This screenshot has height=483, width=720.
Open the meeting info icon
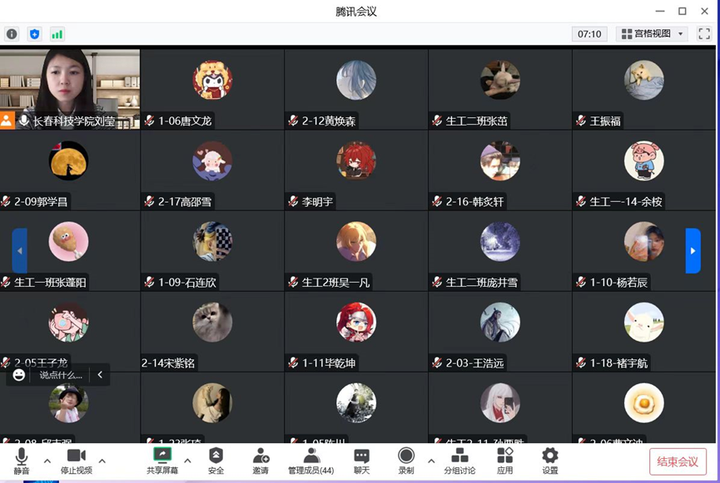[12, 34]
